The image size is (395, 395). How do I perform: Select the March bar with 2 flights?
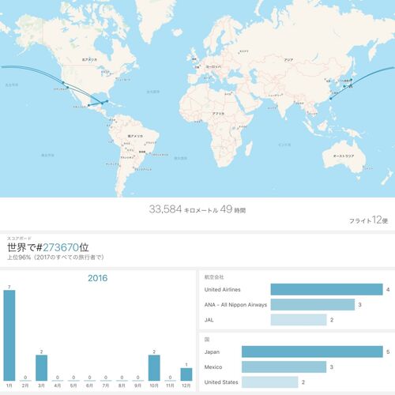41,367
